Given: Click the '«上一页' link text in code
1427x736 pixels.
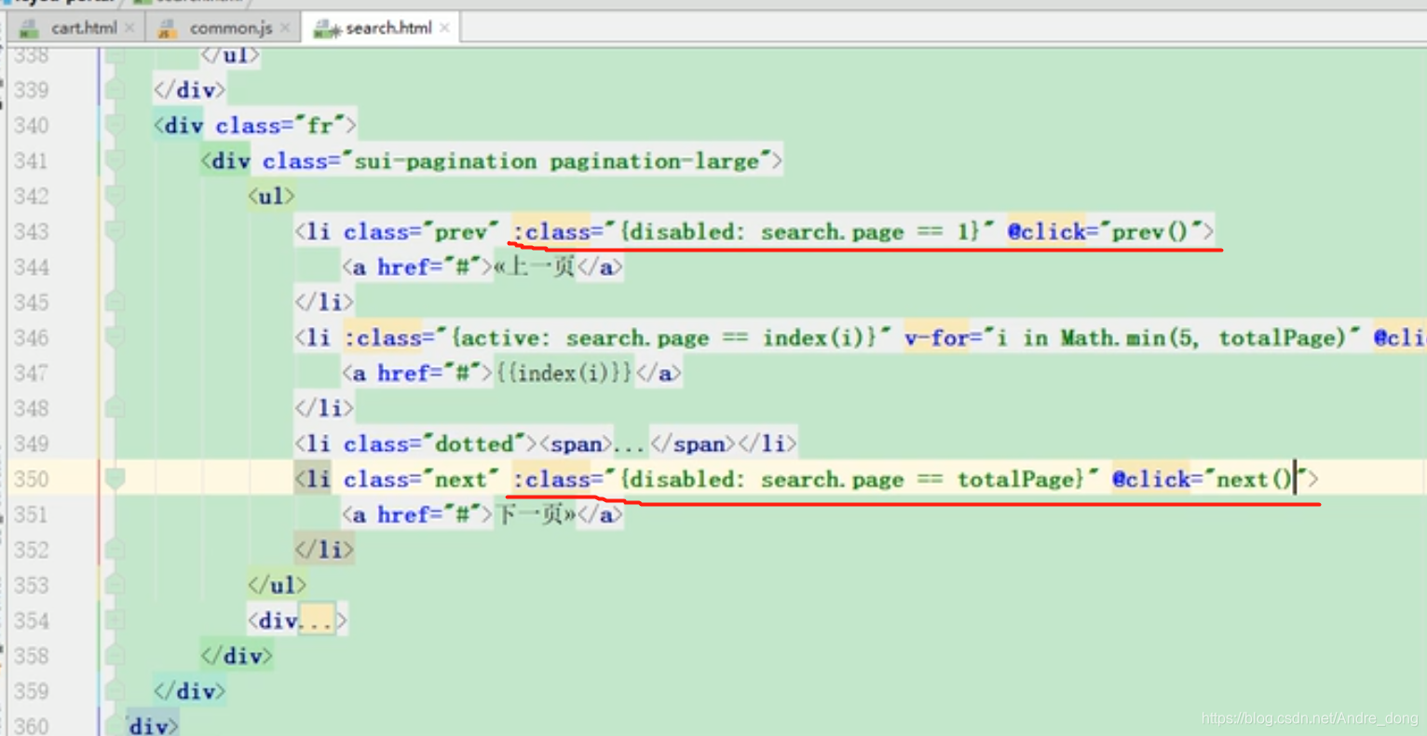Looking at the screenshot, I should [x=535, y=266].
